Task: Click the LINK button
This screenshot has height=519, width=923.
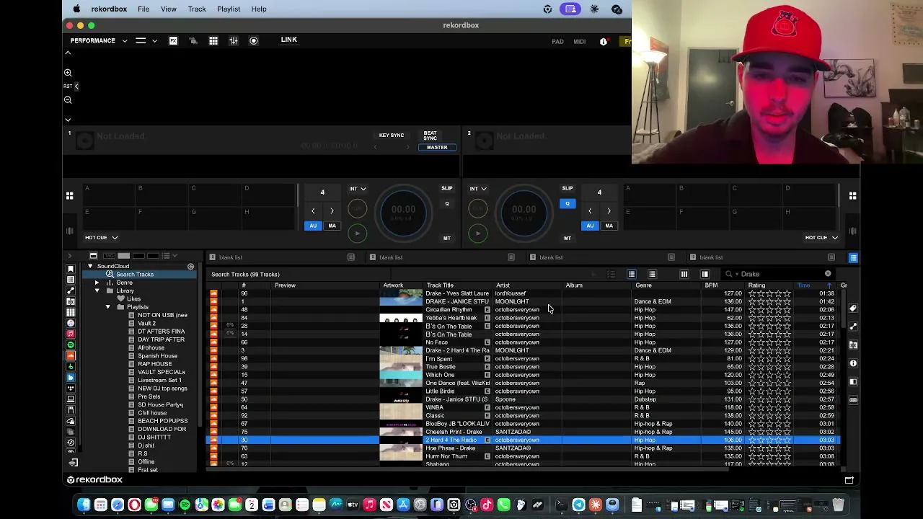Action: coord(288,40)
